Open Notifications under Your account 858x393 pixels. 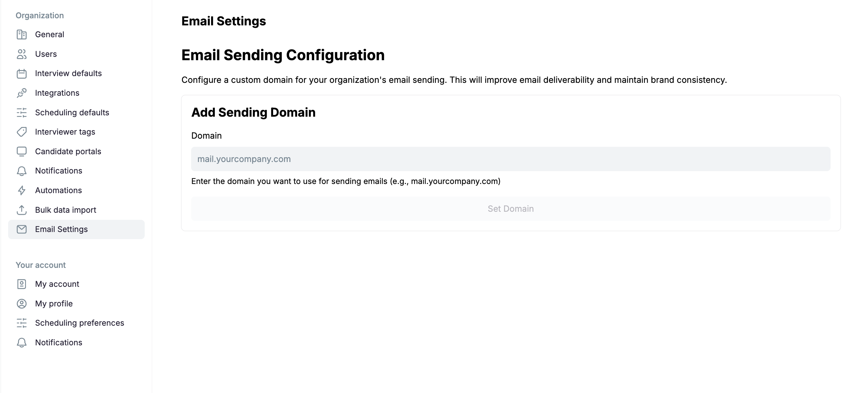pyautogui.click(x=76, y=343)
